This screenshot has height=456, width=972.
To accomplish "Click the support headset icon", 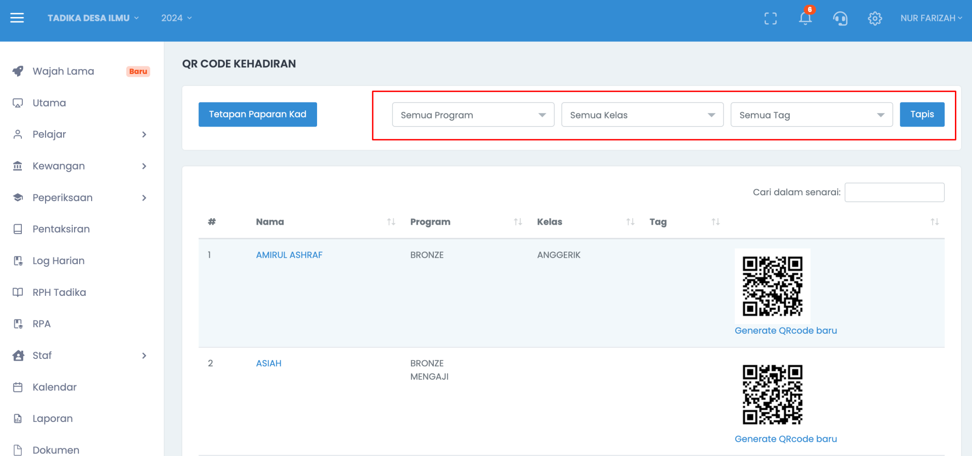I will (840, 18).
